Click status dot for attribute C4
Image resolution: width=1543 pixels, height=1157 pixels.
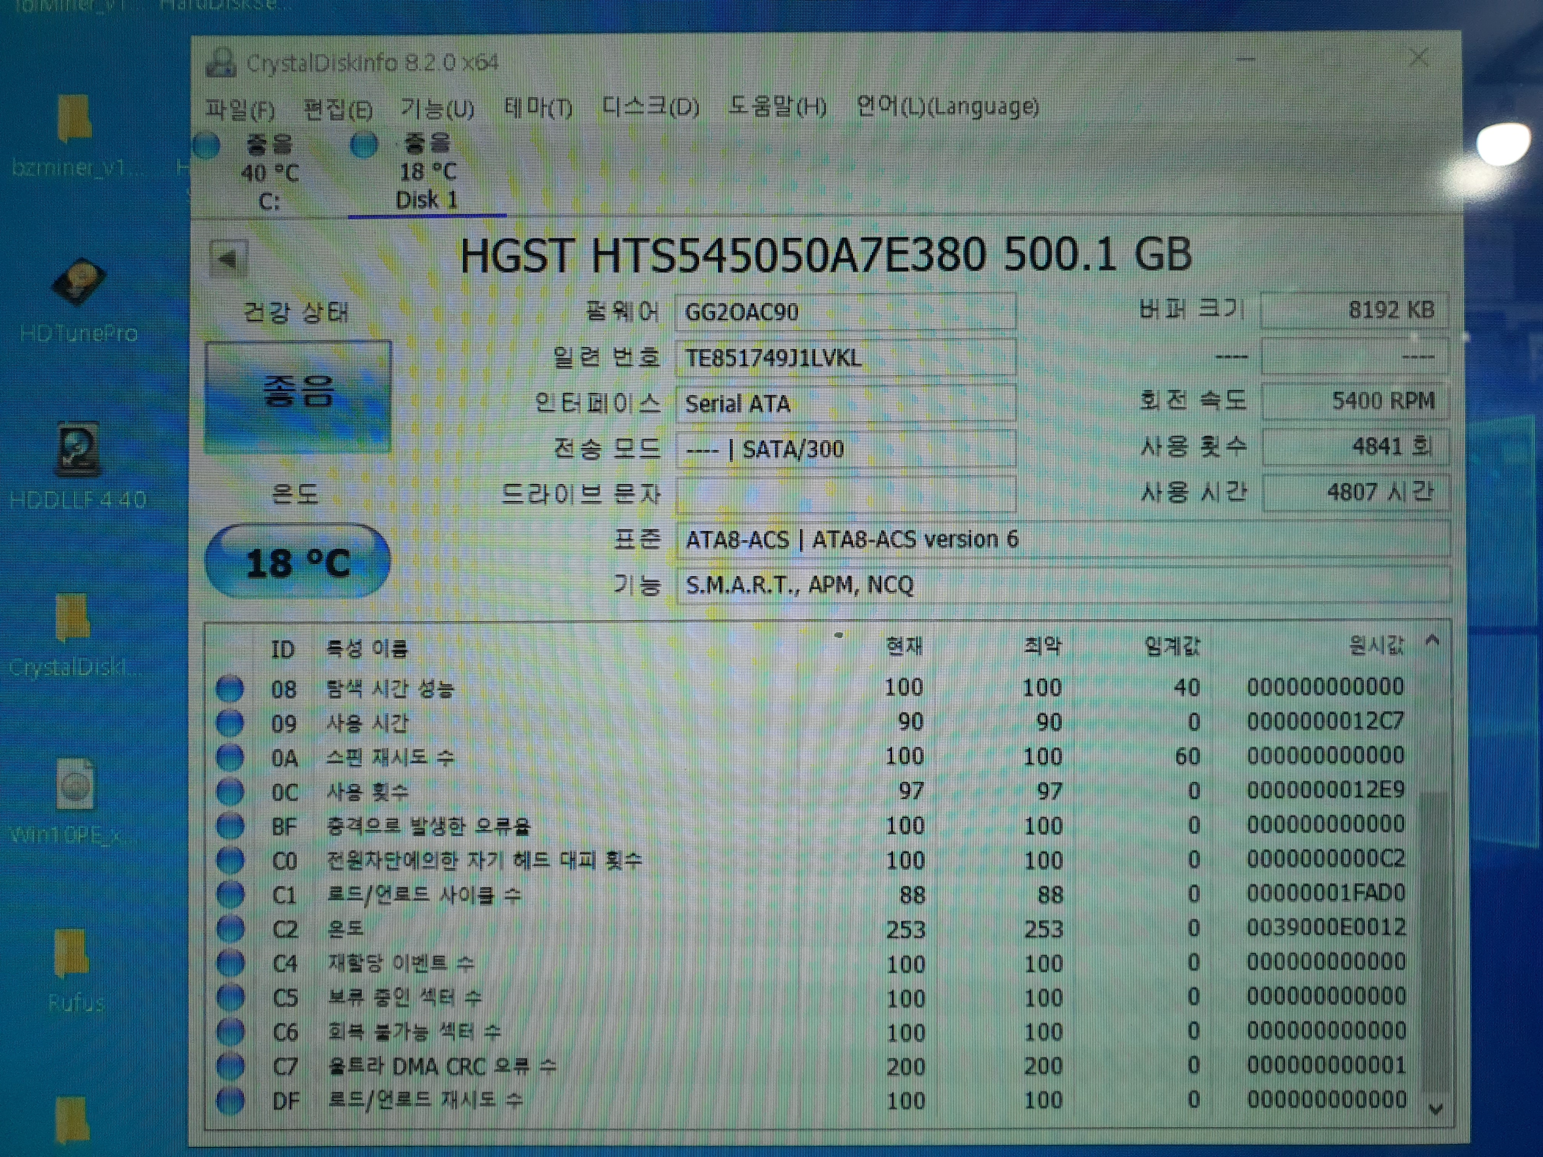point(230,963)
